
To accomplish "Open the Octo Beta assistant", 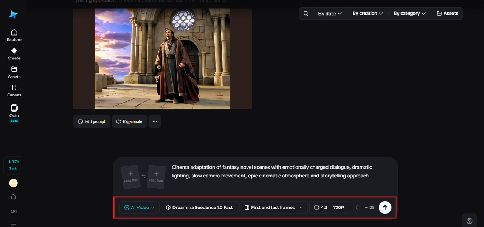I will 14,113.
